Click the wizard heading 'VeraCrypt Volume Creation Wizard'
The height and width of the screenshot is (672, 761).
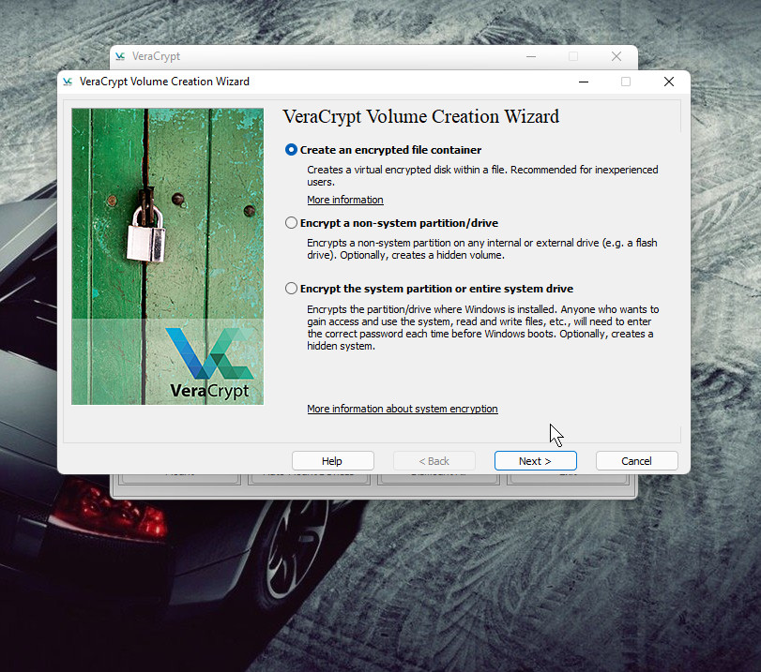click(420, 116)
